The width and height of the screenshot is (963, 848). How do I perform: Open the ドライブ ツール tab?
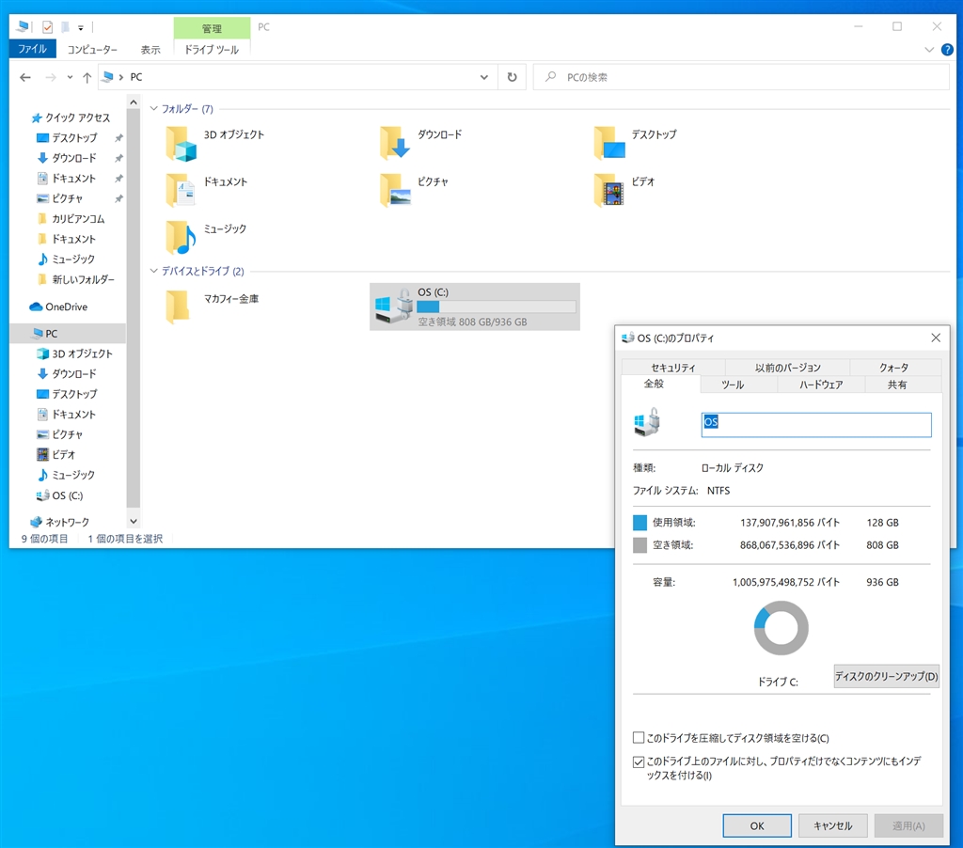[x=212, y=50]
